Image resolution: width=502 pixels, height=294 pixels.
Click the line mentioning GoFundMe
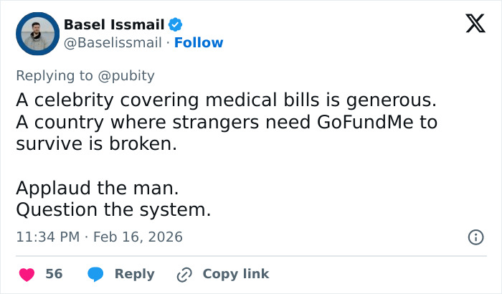[227, 122]
